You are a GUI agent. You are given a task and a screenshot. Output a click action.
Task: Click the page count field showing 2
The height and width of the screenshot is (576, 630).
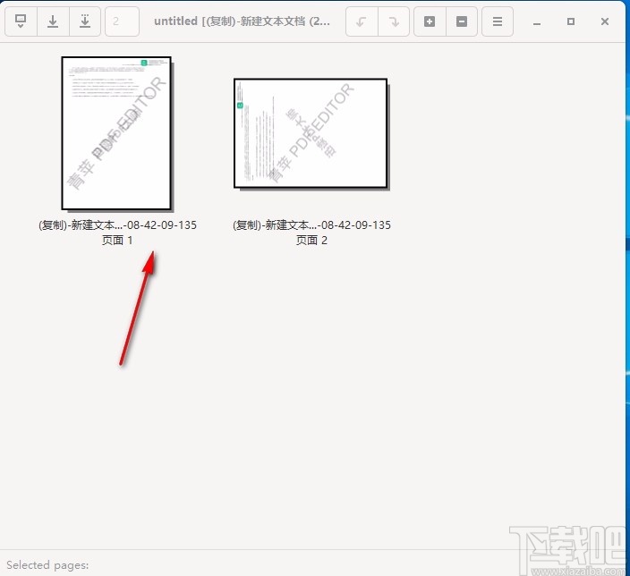click(x=122, y=21)
